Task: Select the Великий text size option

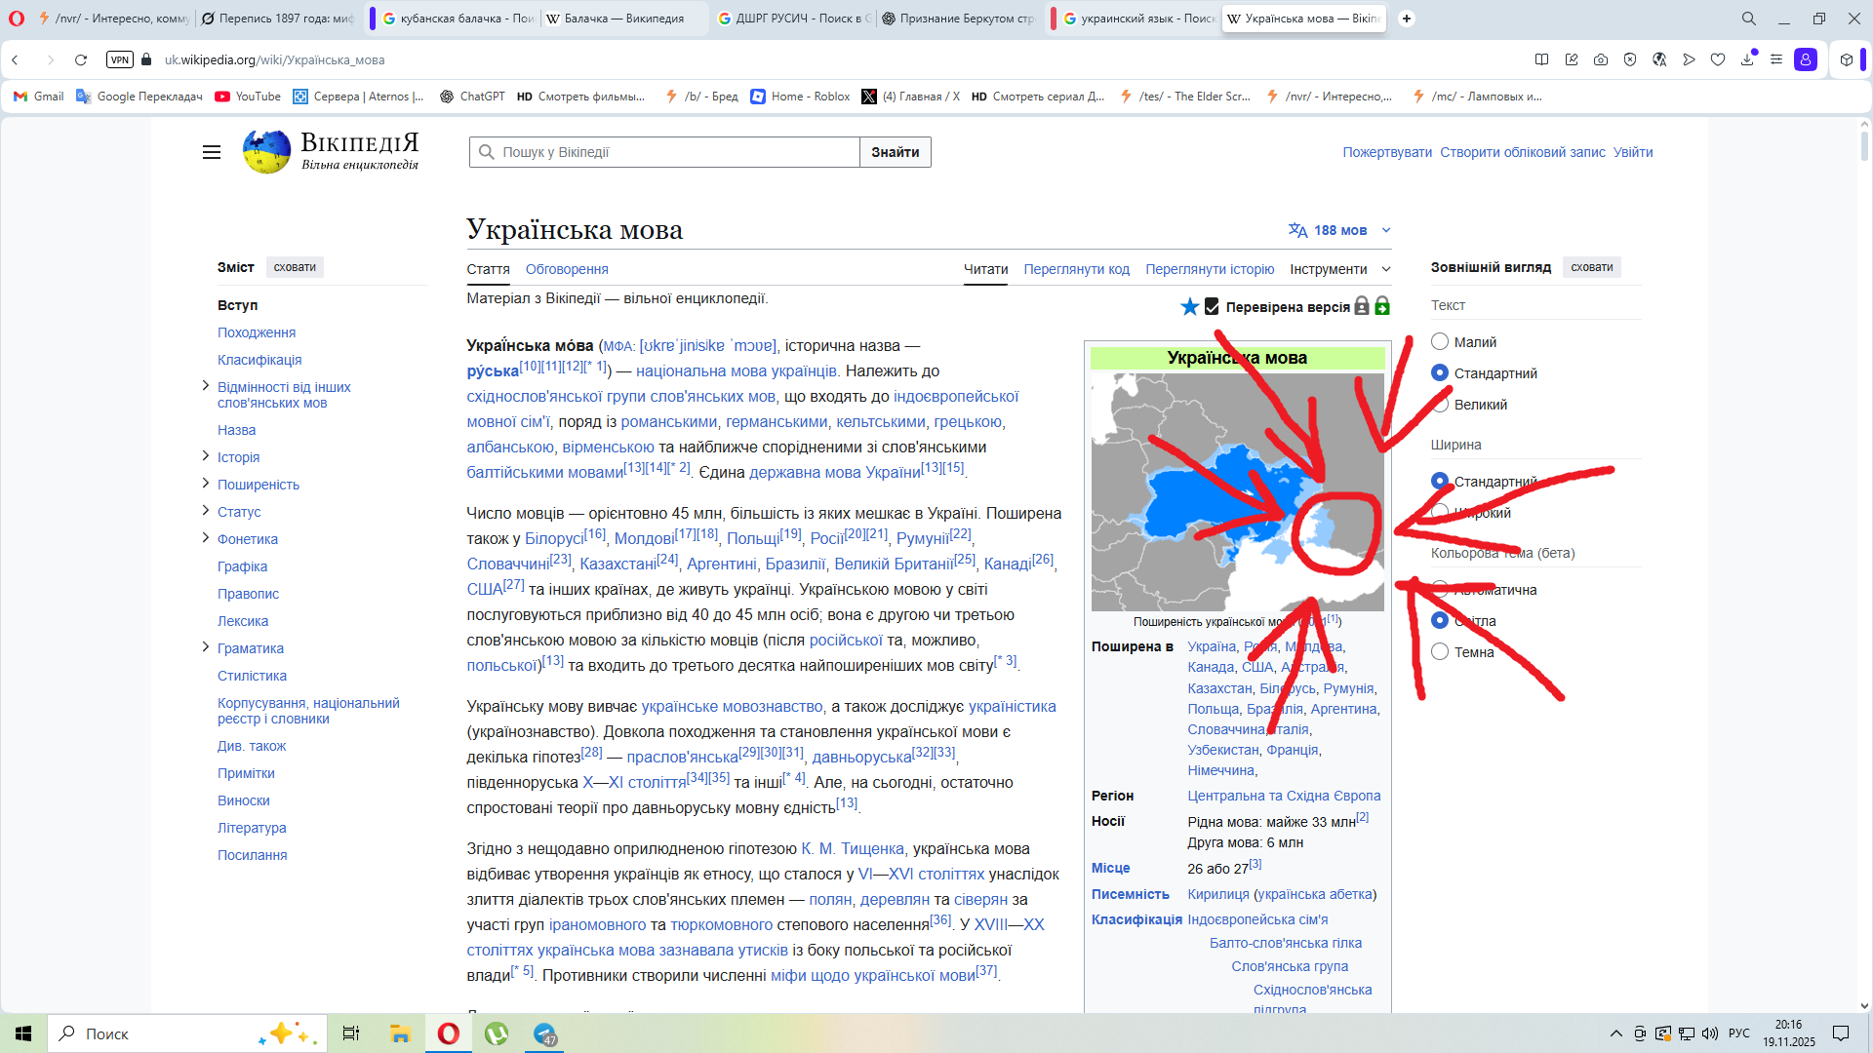Action: [1440, 404]
